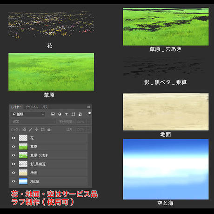214x214 pixels.
Task: Toggle lock position move icon
Action: tap(36, 129)
